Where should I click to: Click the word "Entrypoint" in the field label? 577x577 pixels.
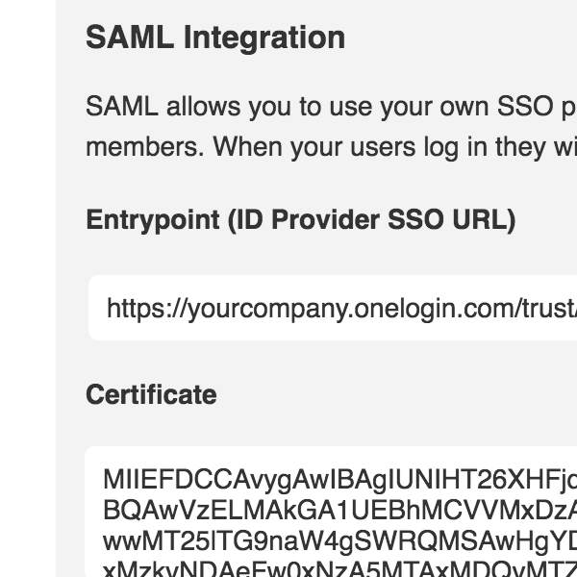point(153,220)
